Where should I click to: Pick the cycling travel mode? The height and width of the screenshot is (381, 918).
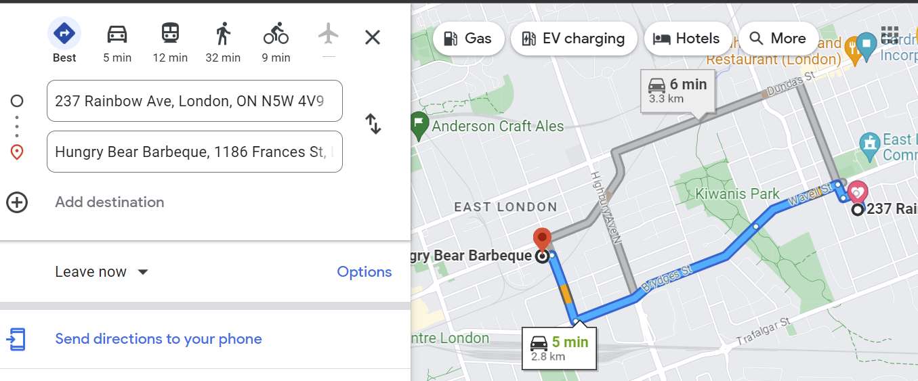pyautogui.click(x=276, y=33)
